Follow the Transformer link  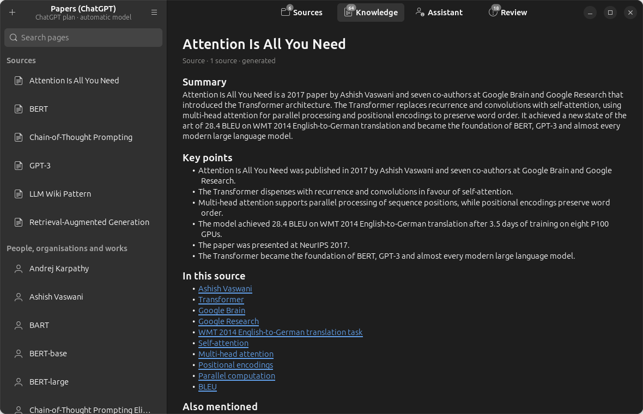(221, 300)
